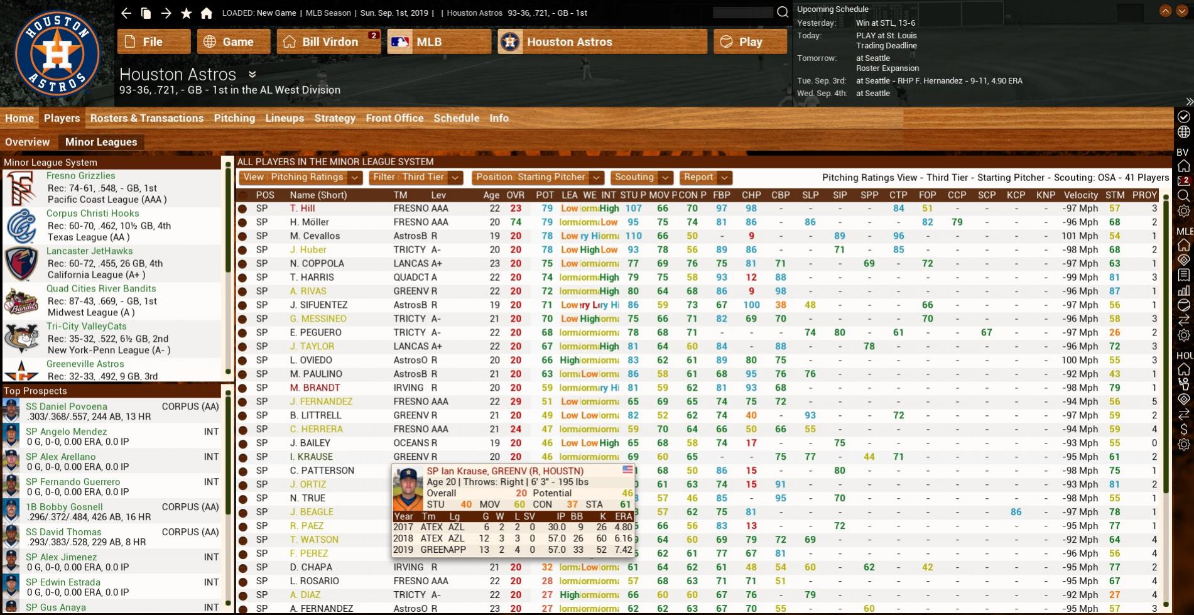
Task: Click the checkmark circle icon in right sidebar
Action: (1183, 117)
